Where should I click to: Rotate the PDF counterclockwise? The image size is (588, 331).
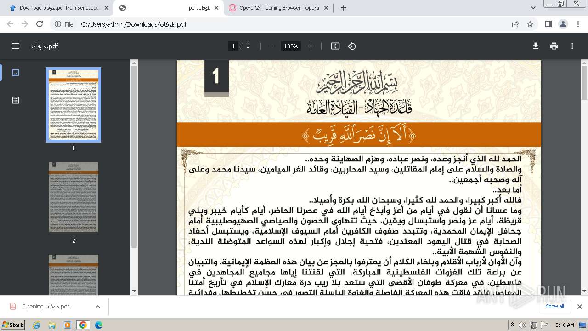pos(352,46)
